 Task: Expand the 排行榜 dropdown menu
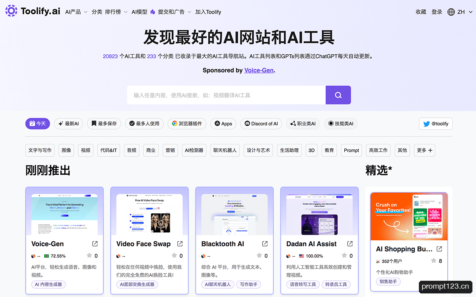116,12
